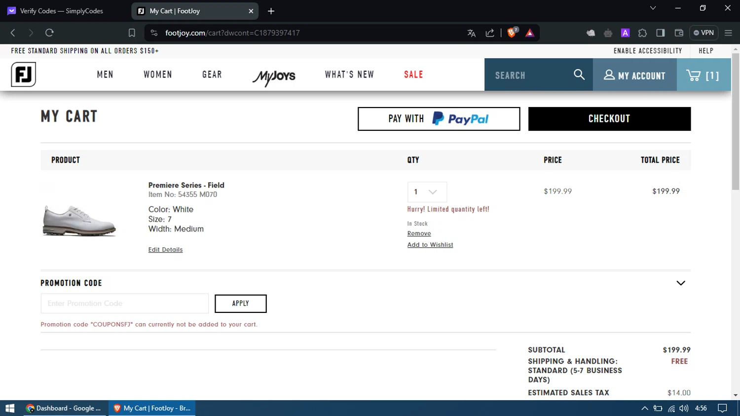
Task: Click Edit Details link
Action: [x=165, y=250]
